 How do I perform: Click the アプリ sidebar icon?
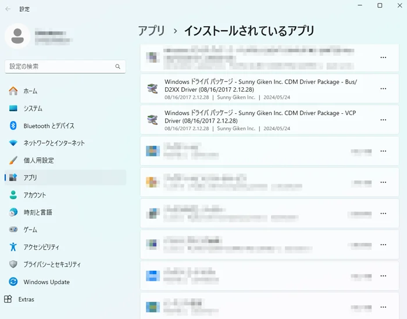coord(13,177)
